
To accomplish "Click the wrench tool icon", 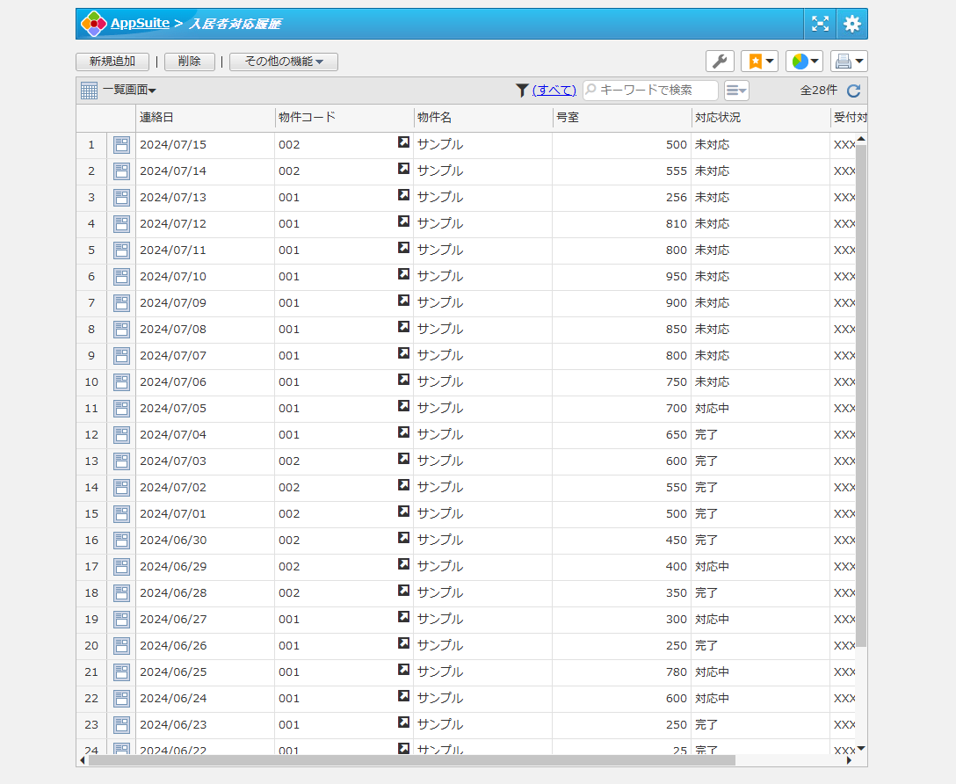I will tap(720, 61).
